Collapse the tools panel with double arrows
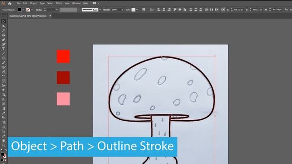Image resolution: width=292 pixels, height=164 pixels. [x=1, y=14]
